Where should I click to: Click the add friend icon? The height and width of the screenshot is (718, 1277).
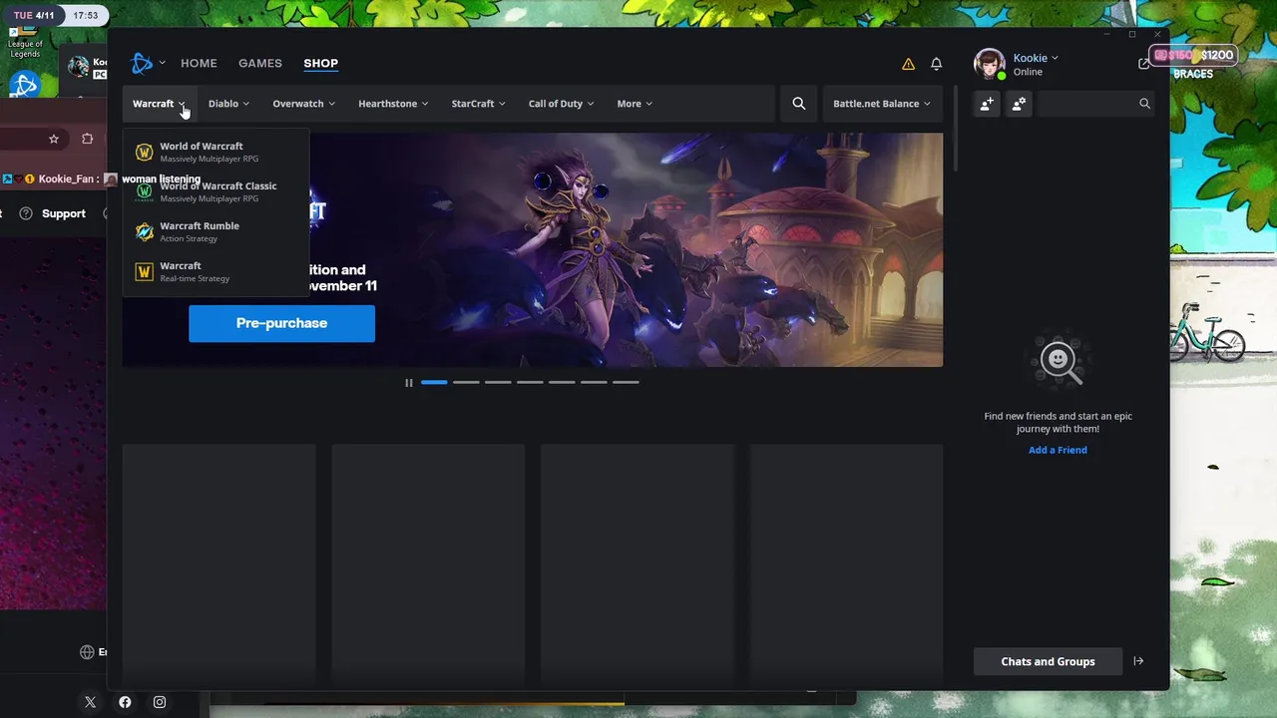987,104
